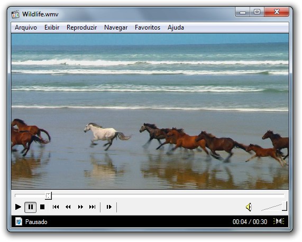Click the Media Player Classic title bar icon

click(15, 14)
